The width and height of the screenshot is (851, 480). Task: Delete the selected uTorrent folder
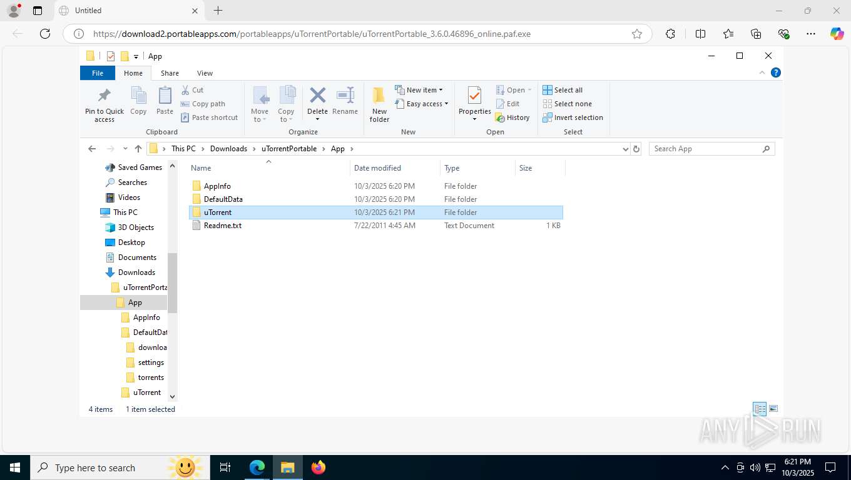pyautogui.click(x=317, y=104)
